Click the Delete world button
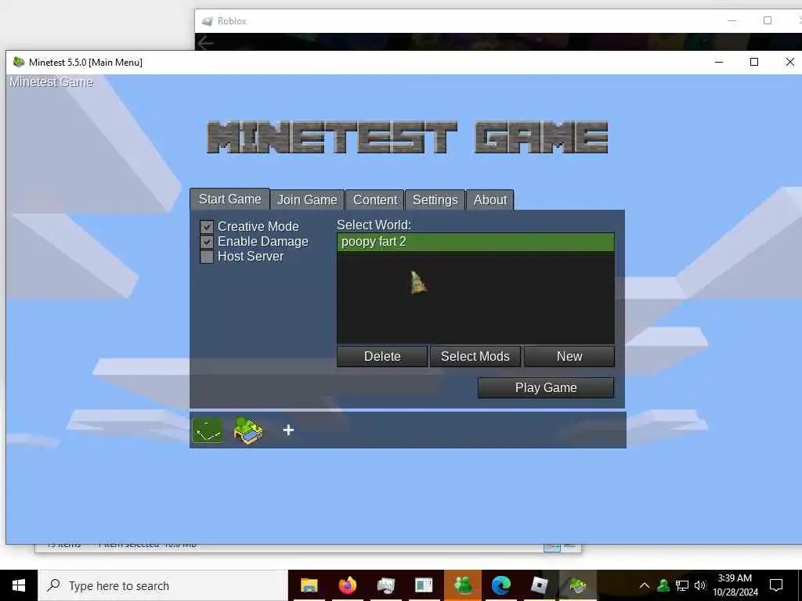The width and height of the screenshot is (802, 601). [x=382, y=356]
